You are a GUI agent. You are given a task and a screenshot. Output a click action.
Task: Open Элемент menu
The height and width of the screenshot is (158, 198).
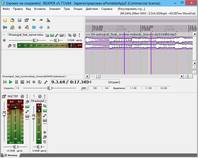55,9
